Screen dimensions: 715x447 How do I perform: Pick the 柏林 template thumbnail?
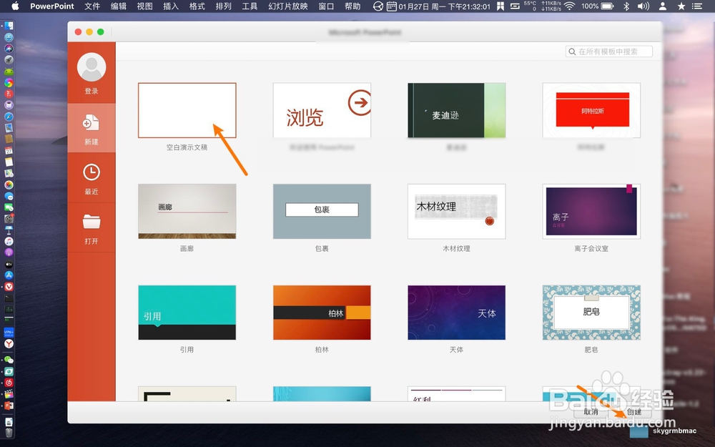click(322, 313)
